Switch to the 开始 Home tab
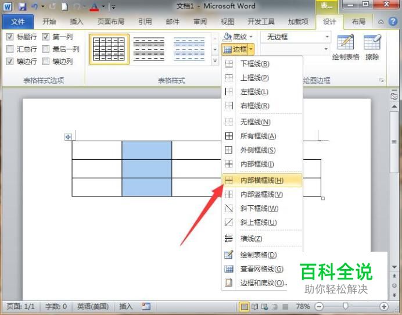 pos(49,22)
